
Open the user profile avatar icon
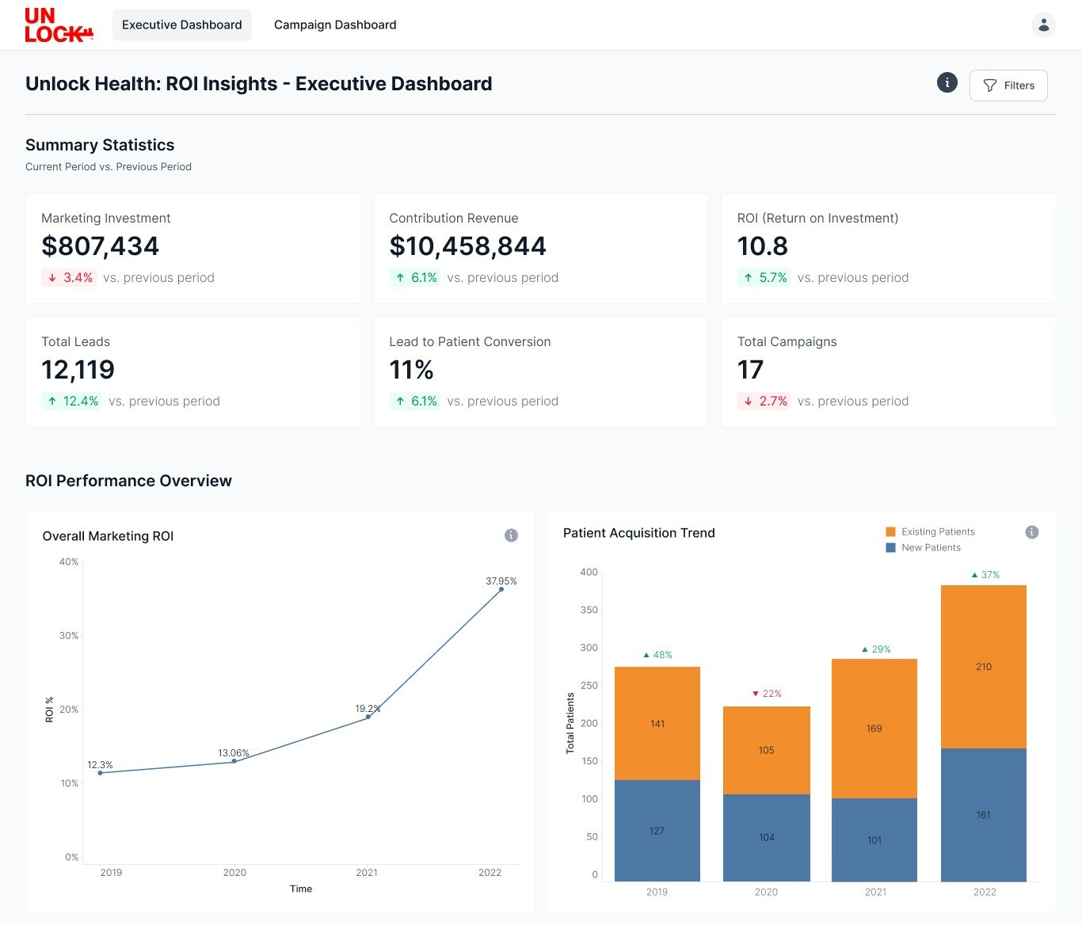[x=1043, y=25]
